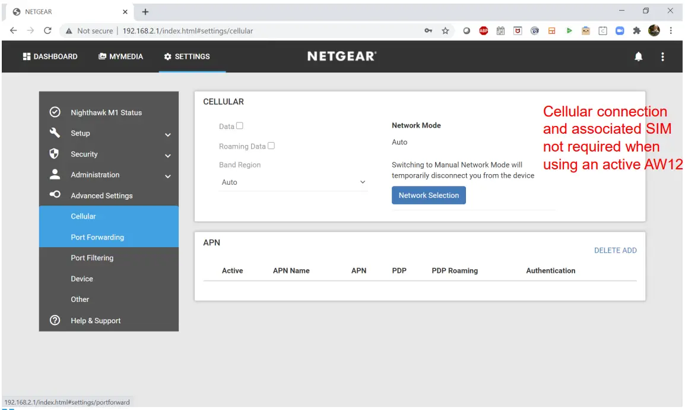Collapse the Security section chevron
The image size is (685, 410).
pos(168,156)
